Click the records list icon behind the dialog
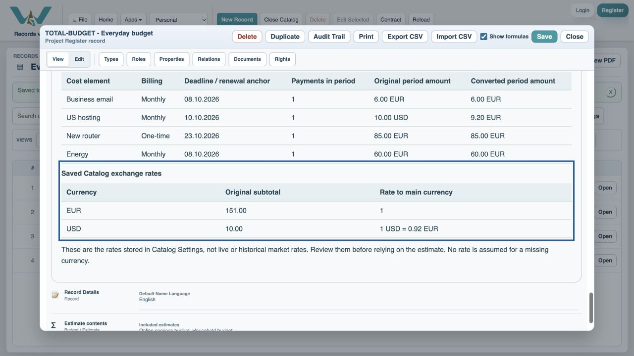Image resolution: width=634 pixels, height=356 pixels. (x=20, y=67)
